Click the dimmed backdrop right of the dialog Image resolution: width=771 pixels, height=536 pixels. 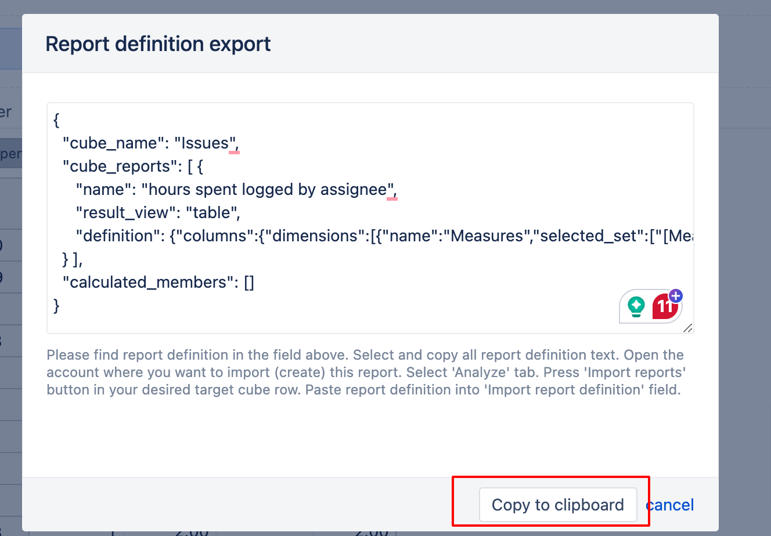(745, 232)
